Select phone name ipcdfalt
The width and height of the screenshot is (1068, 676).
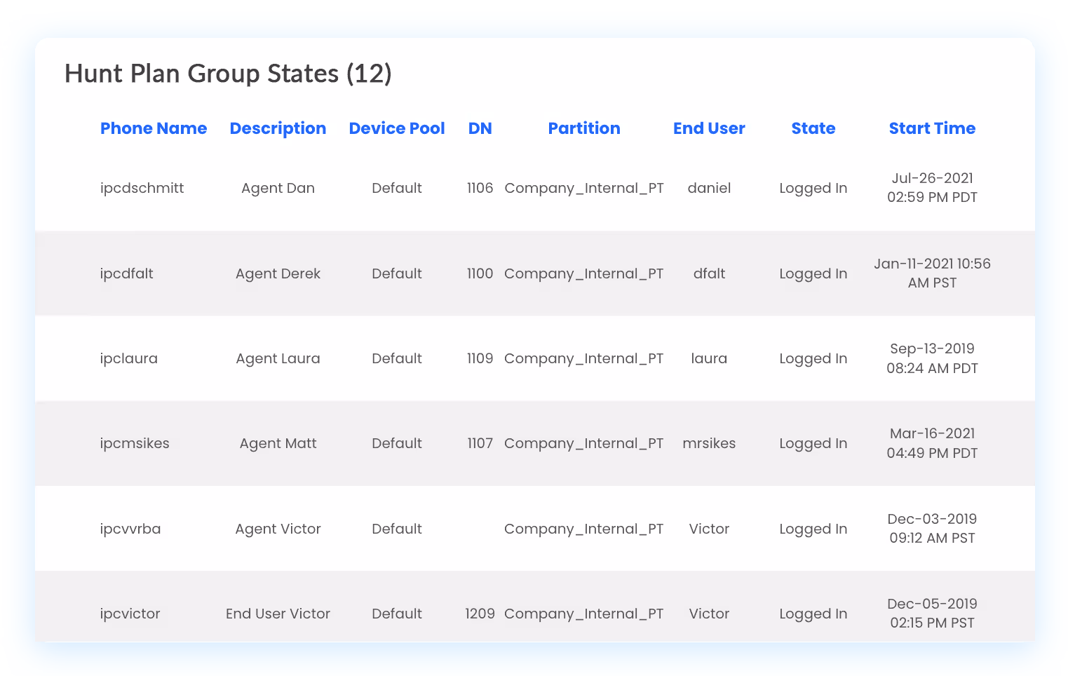click(127, 273)
